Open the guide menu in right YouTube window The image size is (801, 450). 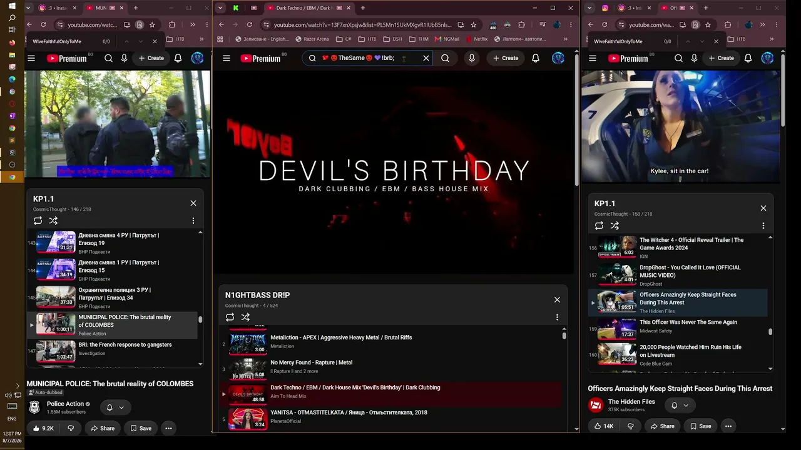[x=593, y=58]
